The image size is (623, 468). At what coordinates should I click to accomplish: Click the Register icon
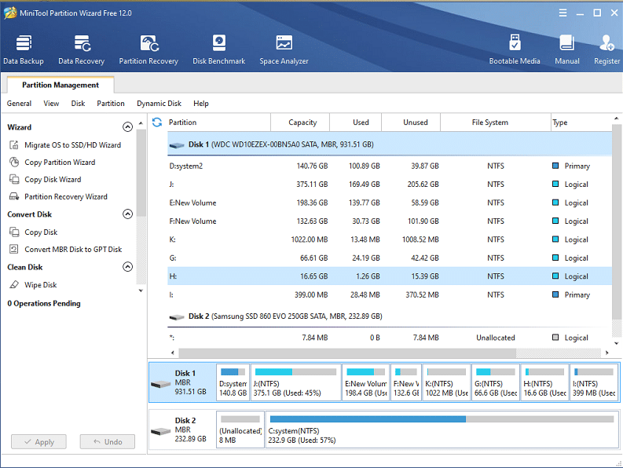[x=607, y=43]
